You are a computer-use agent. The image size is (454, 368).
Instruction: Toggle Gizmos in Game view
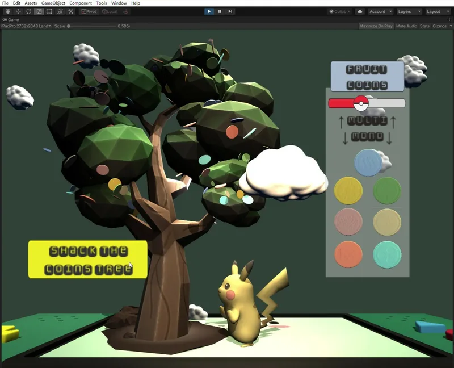[x=439, y=26]
